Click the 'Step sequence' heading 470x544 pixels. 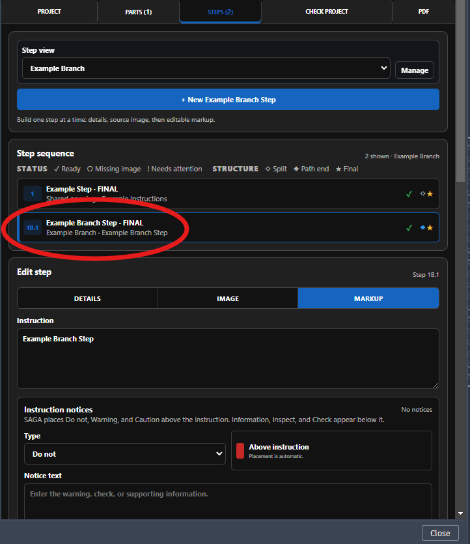46,153
